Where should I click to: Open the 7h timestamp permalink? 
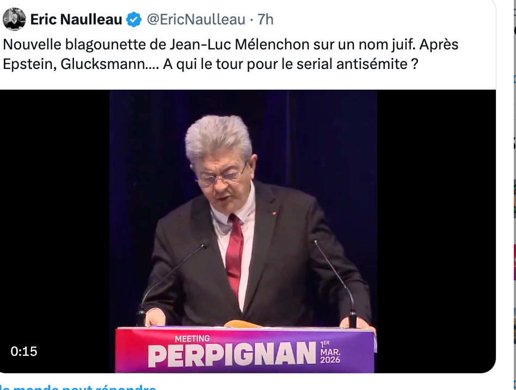(x=265, y=20)
